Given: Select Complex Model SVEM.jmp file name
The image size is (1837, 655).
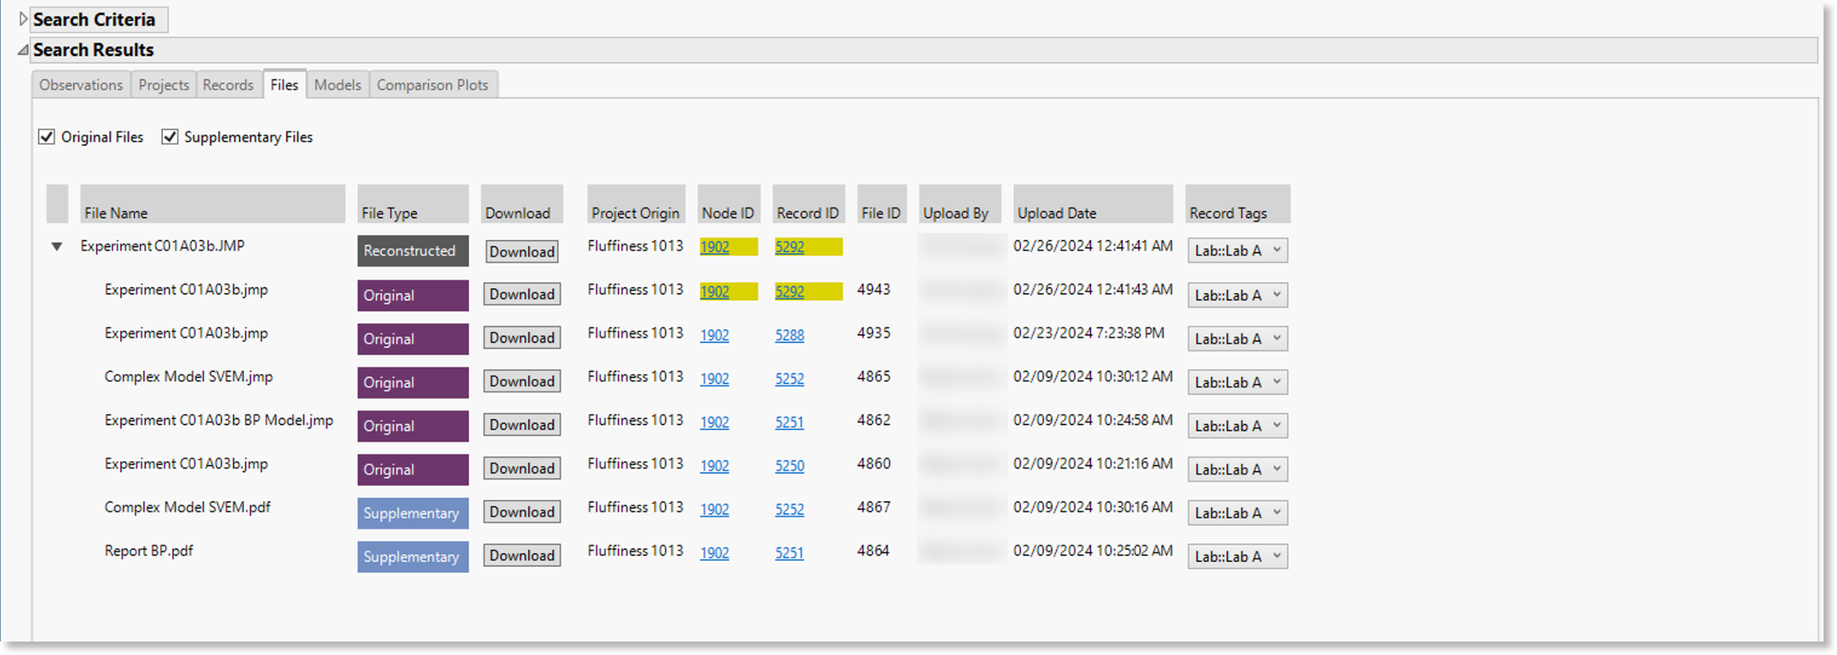Looking at the screenshot, I should [x=188, y=377].
